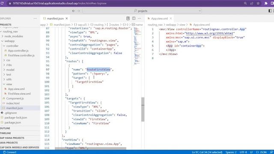Open FirstView.controller.js file
The width and height of the screenshot is (274, 154).
21,55
